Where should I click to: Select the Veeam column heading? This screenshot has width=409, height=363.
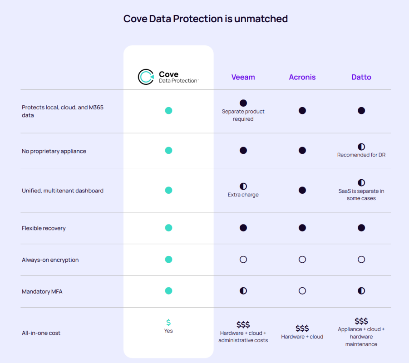(243, 77)
